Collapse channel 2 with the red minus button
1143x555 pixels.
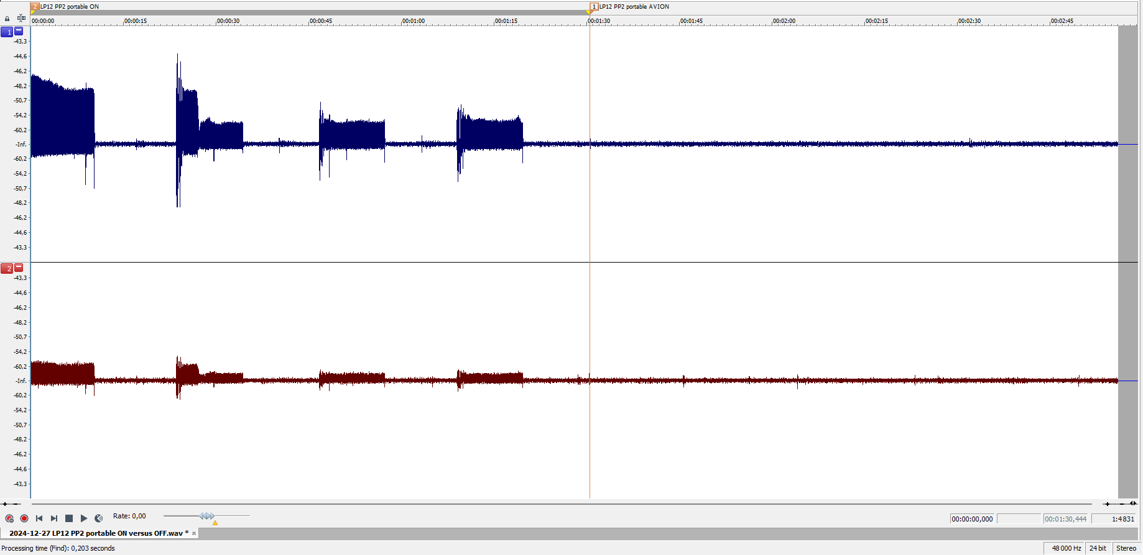[19, 268]
